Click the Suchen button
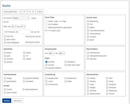Screen dimensions: 130x104 click(x=7, y=101)
